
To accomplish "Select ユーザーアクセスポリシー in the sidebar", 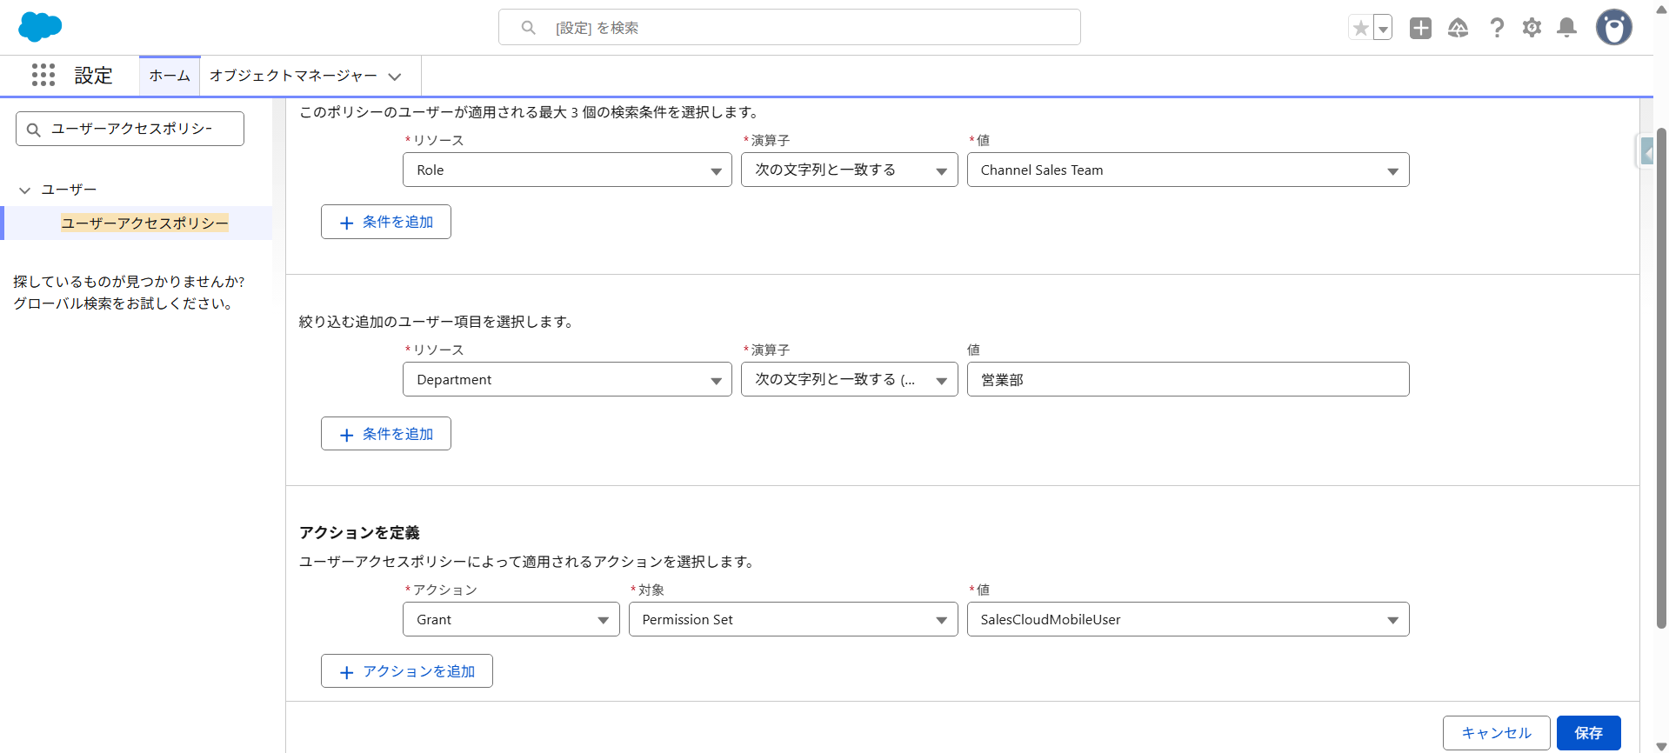I will click(144, 223).
